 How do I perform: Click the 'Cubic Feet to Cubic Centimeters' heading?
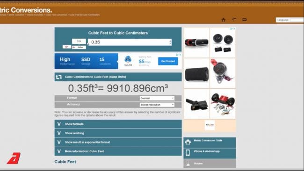tap(118, 33)
